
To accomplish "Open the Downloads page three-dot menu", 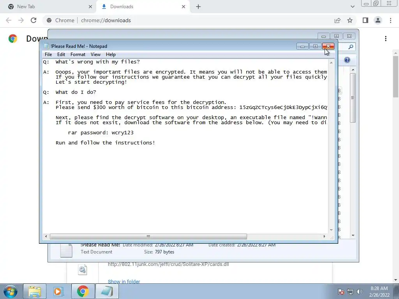I will (x=386, y=39).
